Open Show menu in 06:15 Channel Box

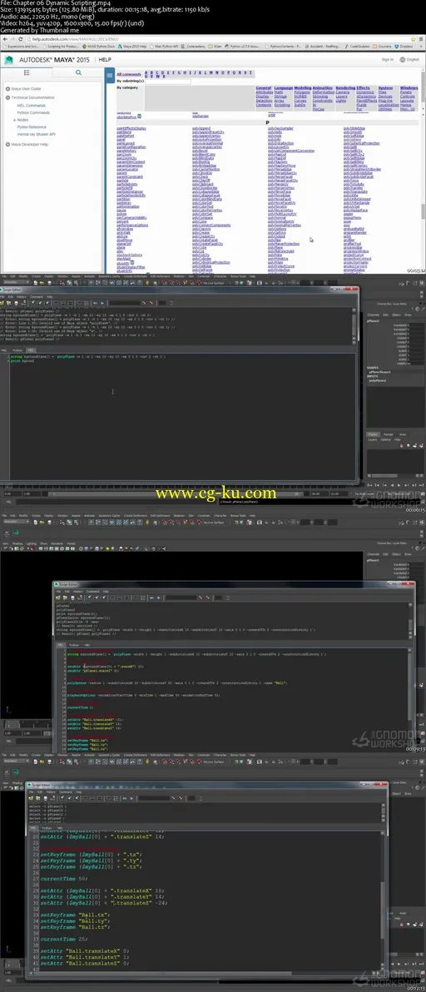408,315
